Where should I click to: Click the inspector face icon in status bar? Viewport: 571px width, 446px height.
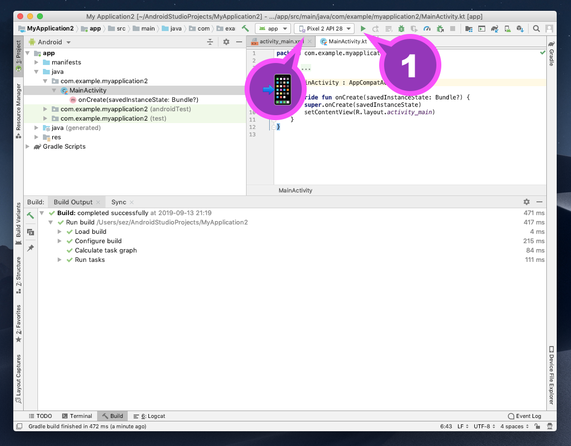[x=549, y=426]
